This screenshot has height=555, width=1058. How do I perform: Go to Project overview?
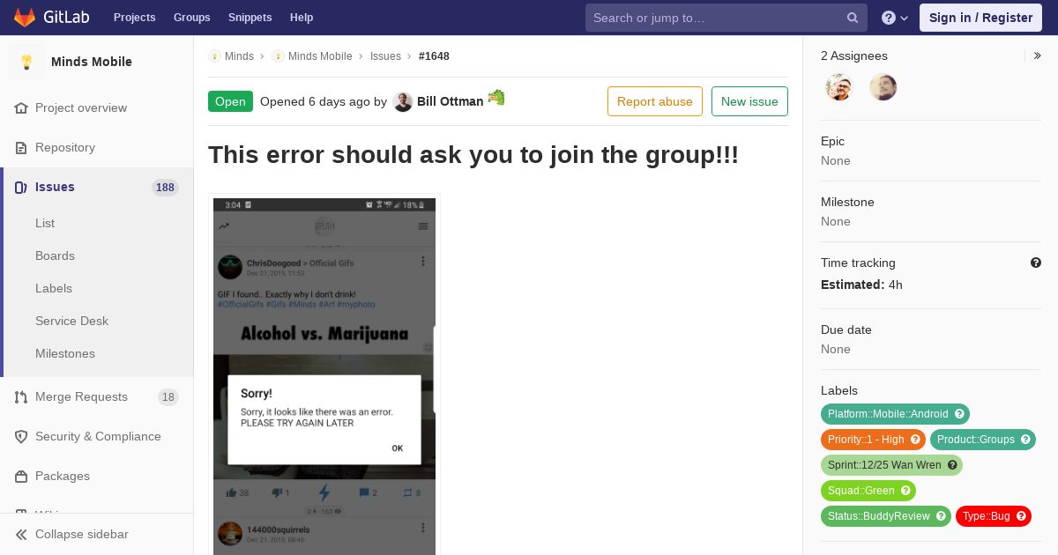81,107
